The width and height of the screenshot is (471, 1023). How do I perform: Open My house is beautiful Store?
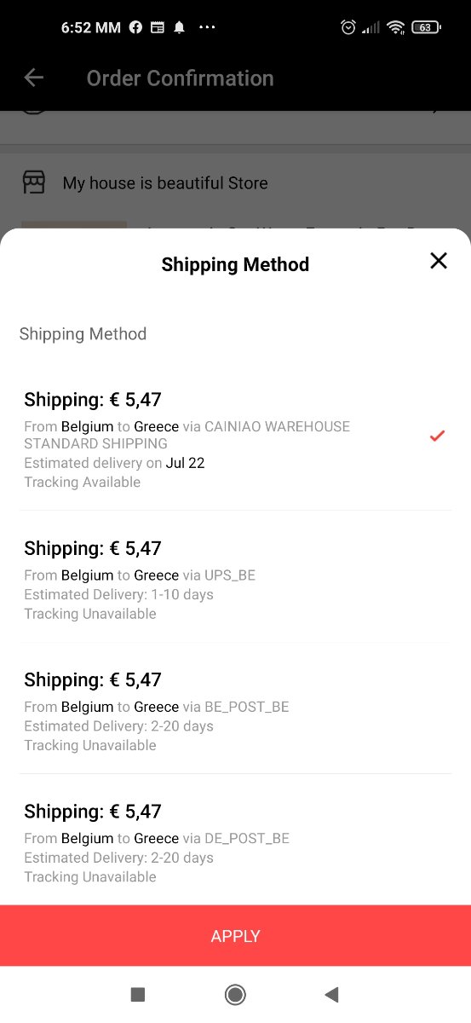(x=165, y=182)
